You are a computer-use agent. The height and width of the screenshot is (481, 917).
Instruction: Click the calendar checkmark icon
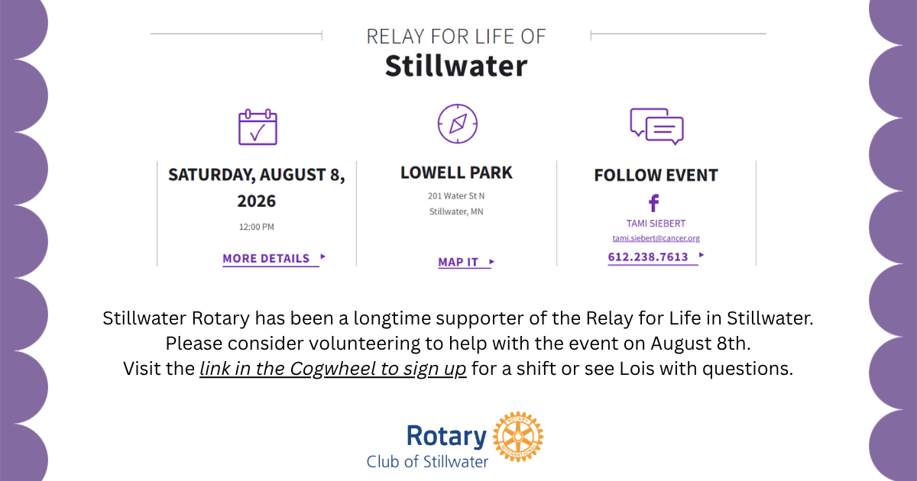tap(258, 126)
